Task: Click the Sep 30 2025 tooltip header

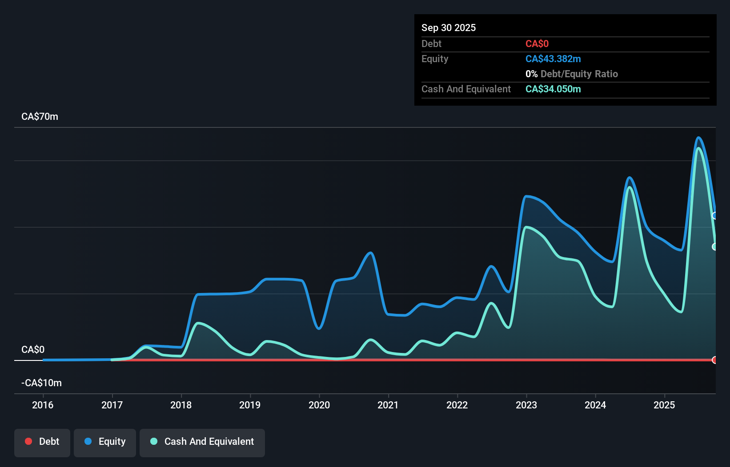Action: point(449,28)
